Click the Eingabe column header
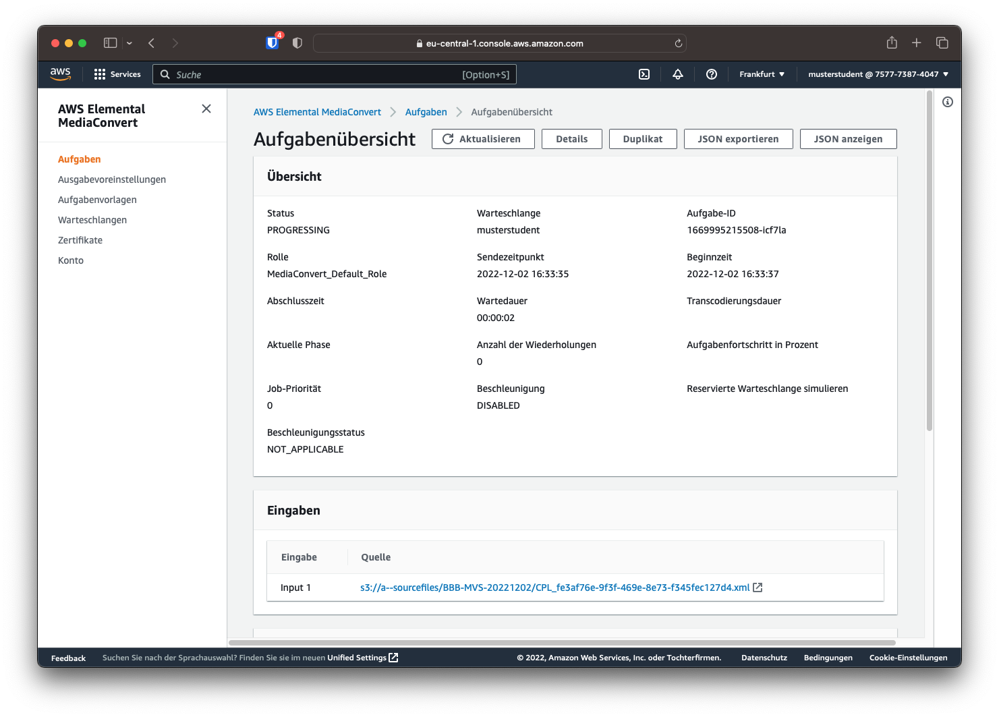 (x=299, y=557)
